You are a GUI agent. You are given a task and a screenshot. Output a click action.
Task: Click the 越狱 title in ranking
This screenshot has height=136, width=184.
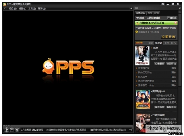tap(156, 48)
